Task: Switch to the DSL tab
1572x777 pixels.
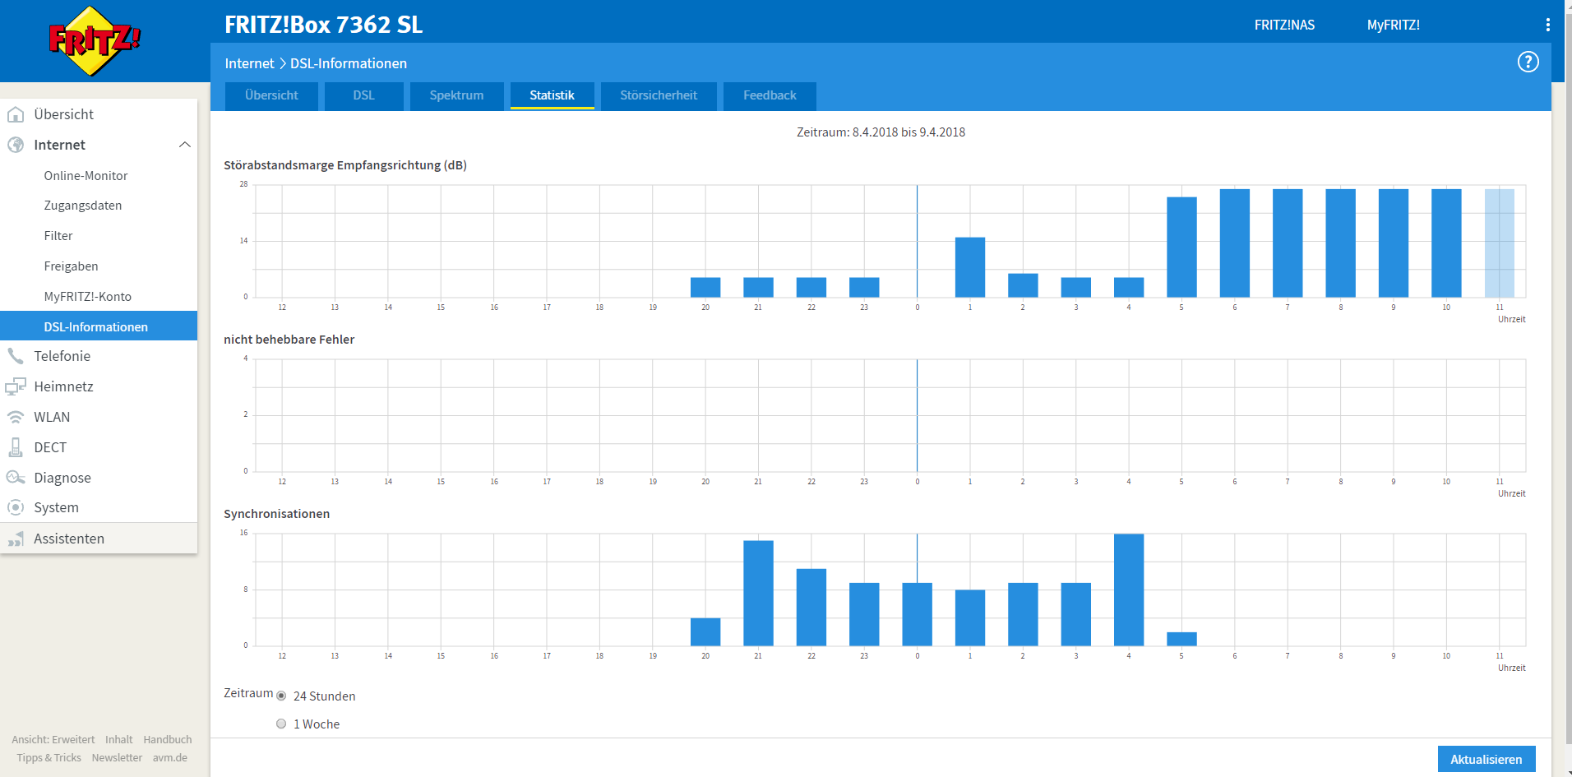Action: [x=363, y=95]
